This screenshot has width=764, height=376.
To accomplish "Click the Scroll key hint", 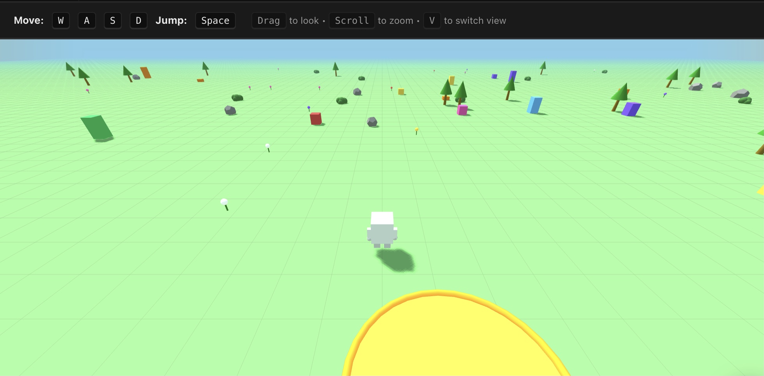I will (352, 21).
